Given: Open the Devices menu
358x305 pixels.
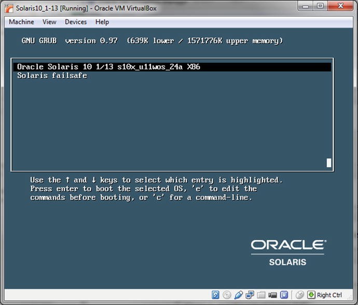Looking at the screenshot, I should [76, 22].
